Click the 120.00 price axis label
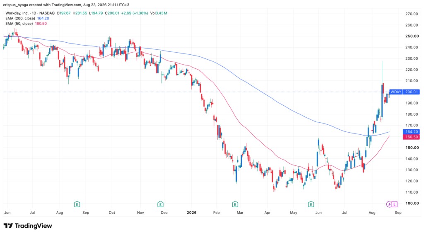The height and width of the screenshot is (235, 424). 412,181
